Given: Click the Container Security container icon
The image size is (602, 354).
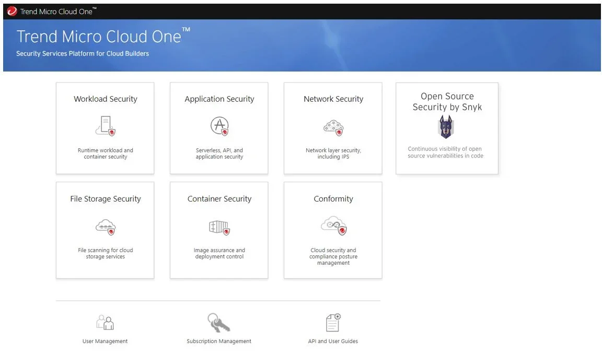Looking at the screenshot, I should click(218, 227).
